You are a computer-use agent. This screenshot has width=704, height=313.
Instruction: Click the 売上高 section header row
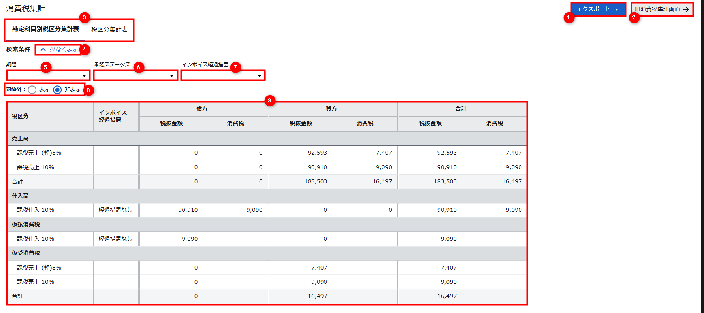click(x=20, y=138)
